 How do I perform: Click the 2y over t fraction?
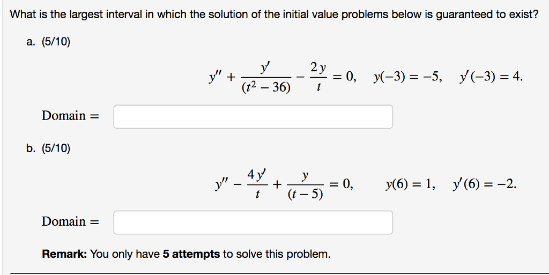(318, 76)
